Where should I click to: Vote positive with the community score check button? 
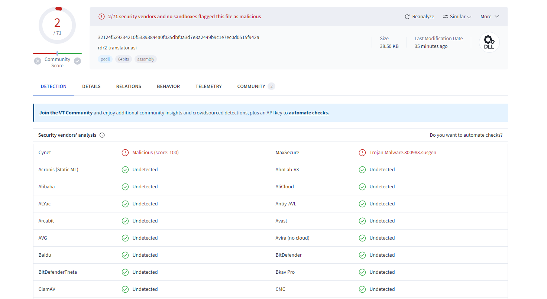coord(77,61)
